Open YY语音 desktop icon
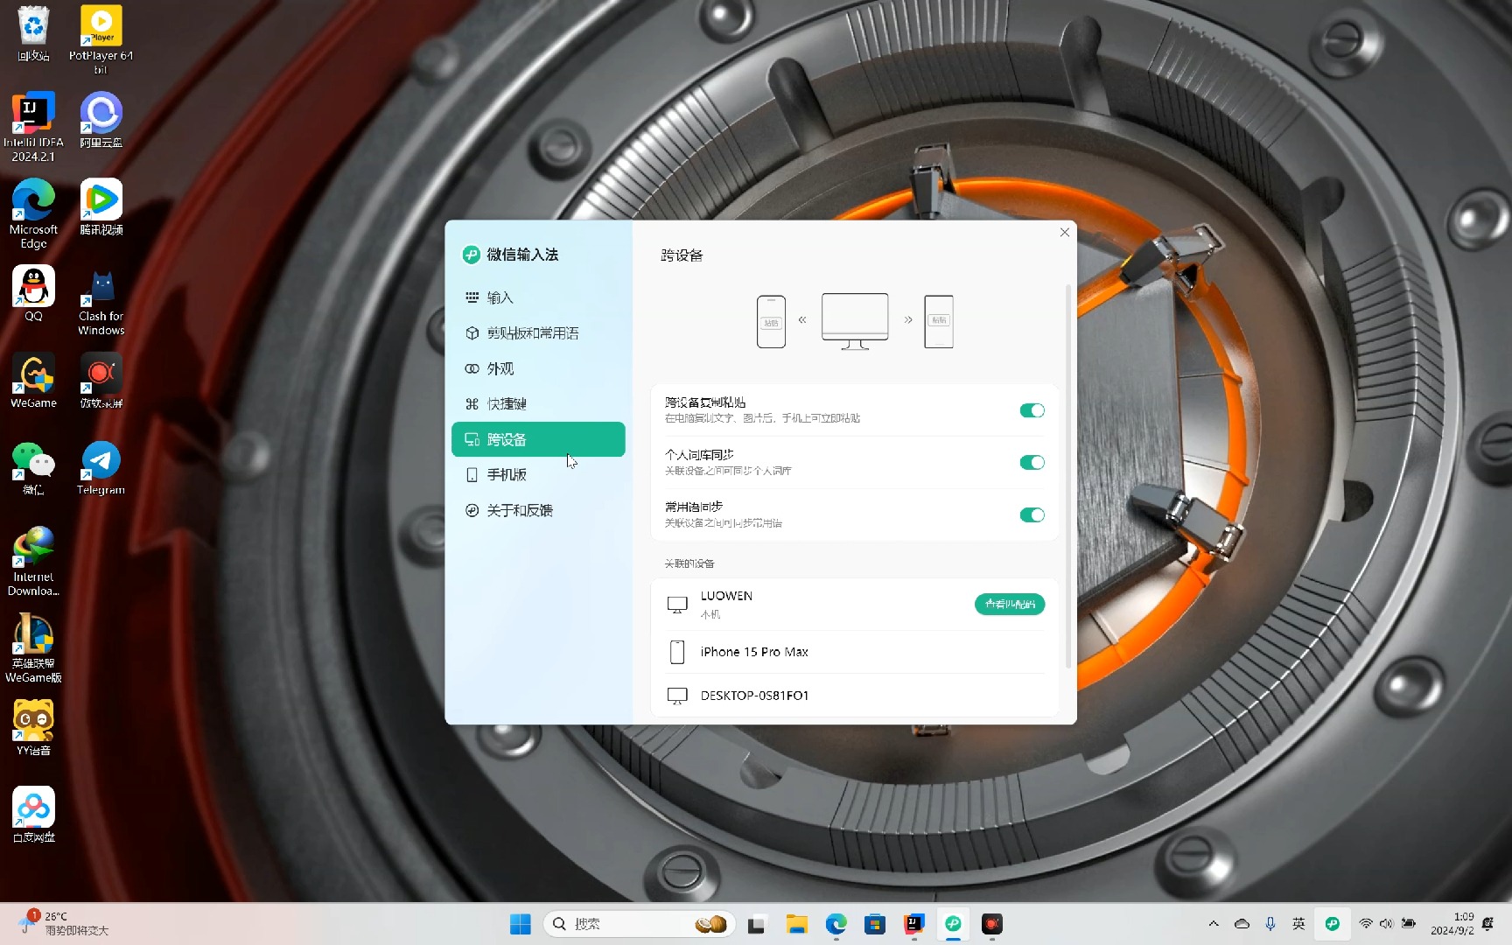This screenshot has height=945, width=1512. (x=33, y=728)
